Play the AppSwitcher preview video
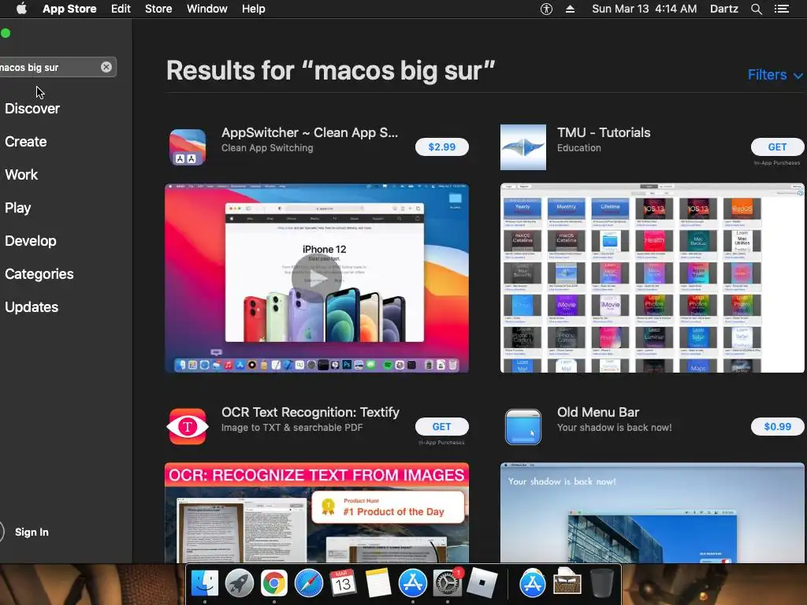 (317, 278)
